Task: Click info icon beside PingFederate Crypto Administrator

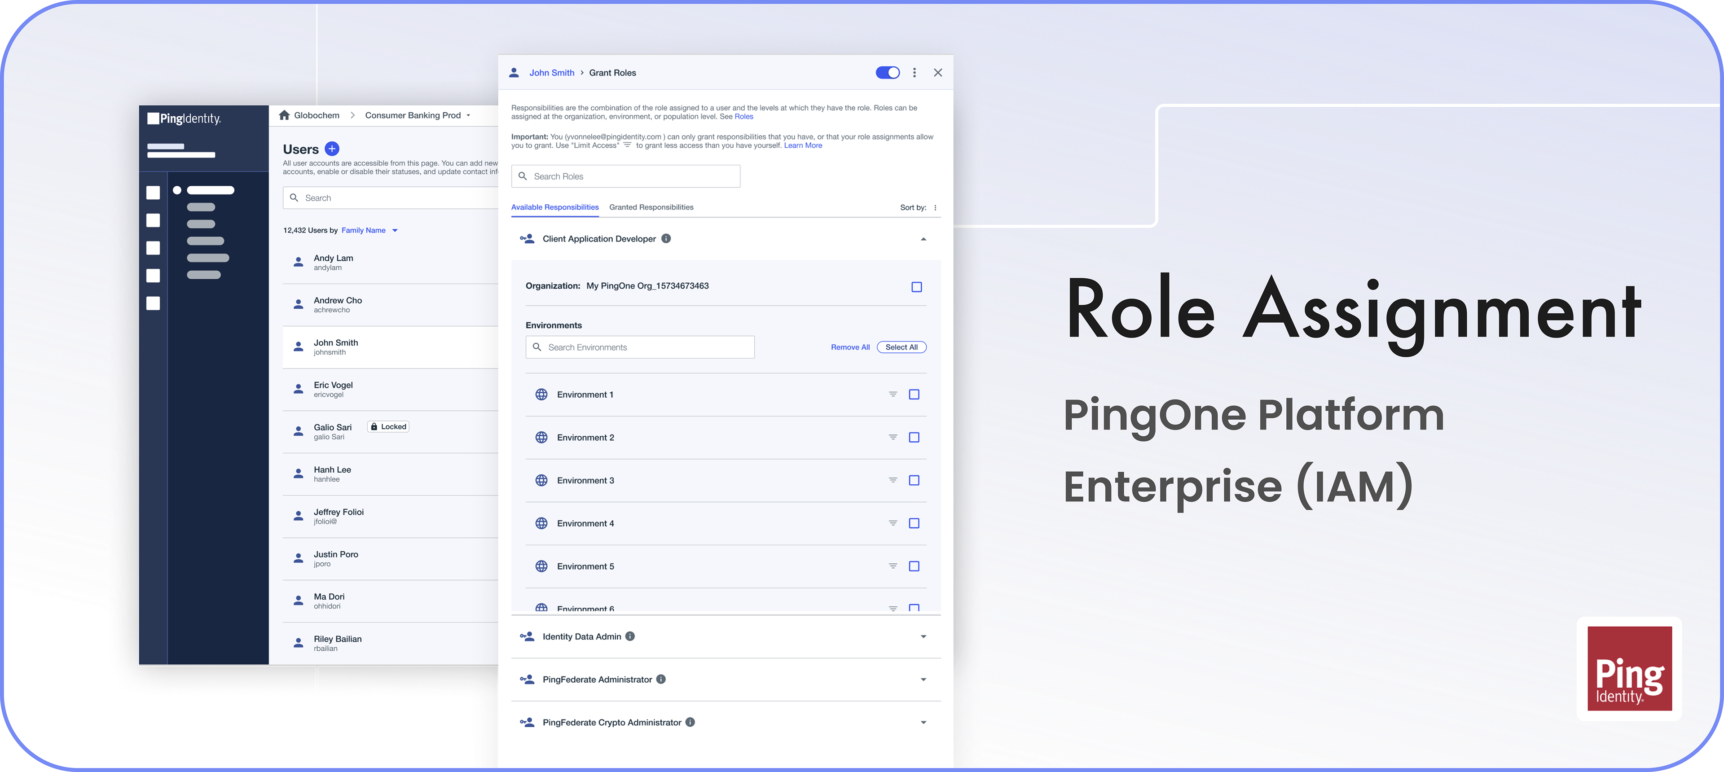Action: click(690, 722)
